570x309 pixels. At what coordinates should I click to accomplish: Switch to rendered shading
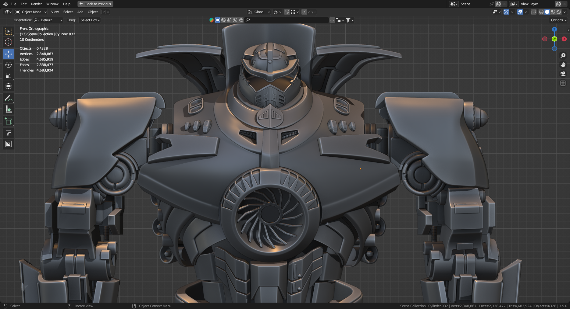[x=559, y=12]
